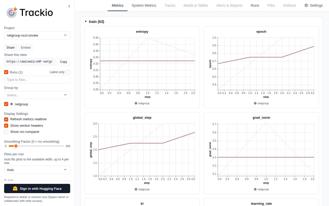Open the Runs tab
The width and height of the screenshot is (329, 206).
[255, 5]
